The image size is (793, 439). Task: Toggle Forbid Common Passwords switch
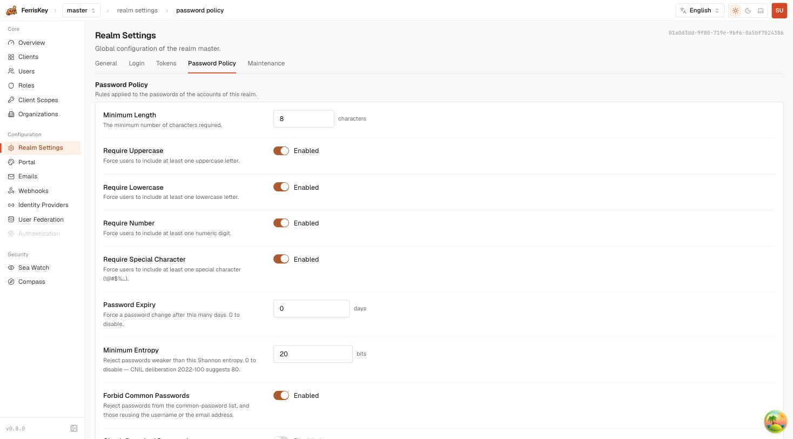[281, 395]
